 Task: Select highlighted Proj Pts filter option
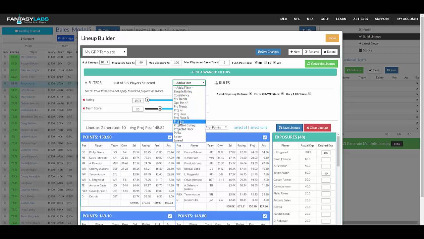(x=189, y=121)
